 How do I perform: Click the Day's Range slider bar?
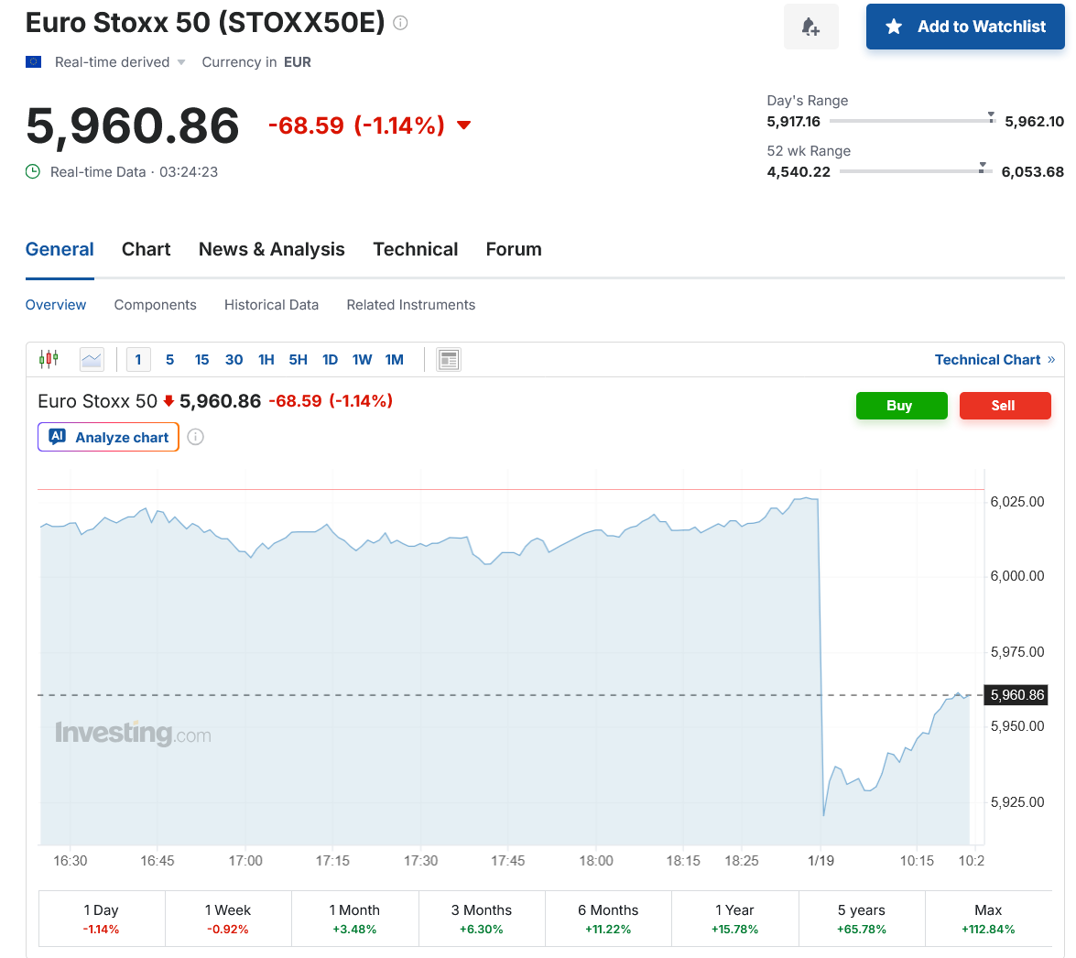(x=913, y=121)
